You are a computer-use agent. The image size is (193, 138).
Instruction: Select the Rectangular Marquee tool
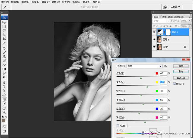coord(4,26)
